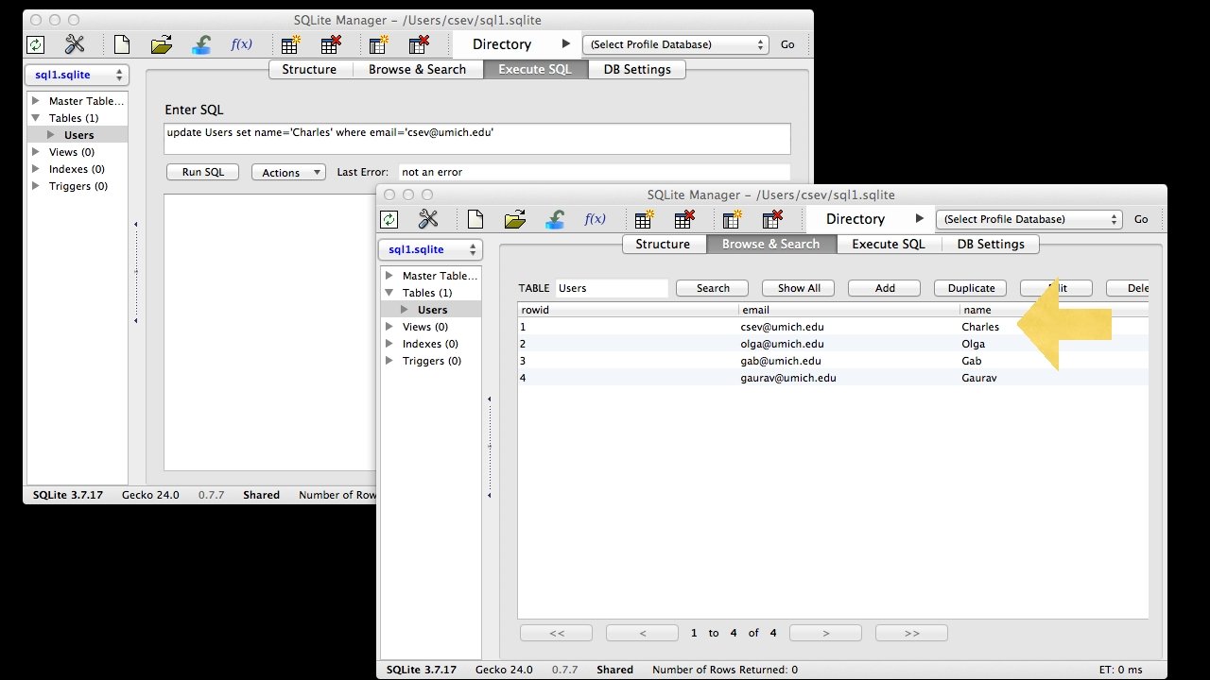Viewport: 1210px width, 680px height.
Task: Go to next page with the > button
Action: point(825,633)
